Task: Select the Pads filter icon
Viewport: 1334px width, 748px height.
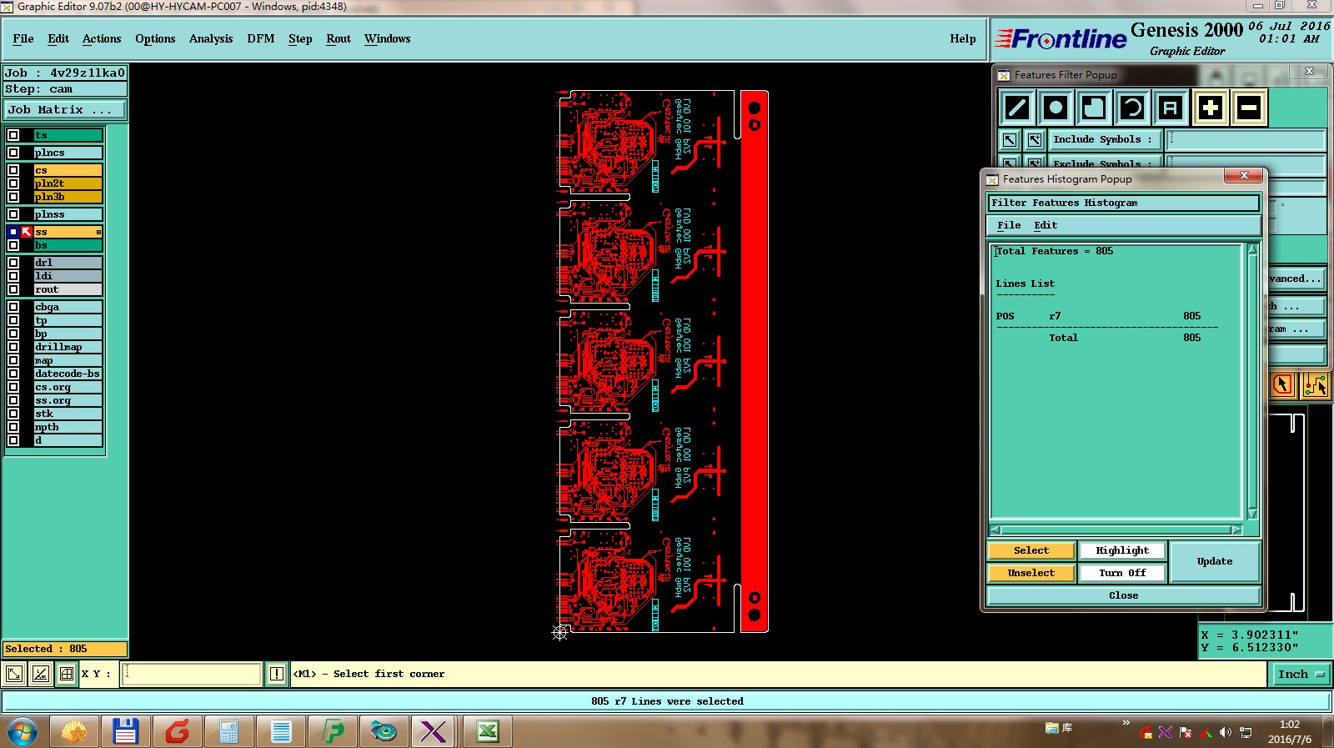Action: click(1056, 108)
